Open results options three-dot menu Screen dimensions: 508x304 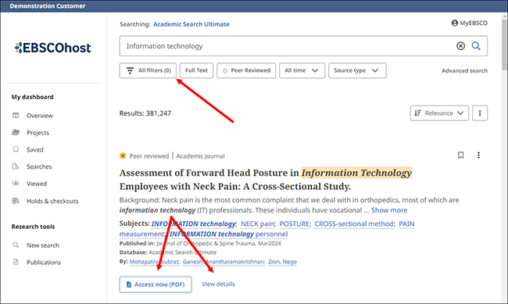[480, 113]
